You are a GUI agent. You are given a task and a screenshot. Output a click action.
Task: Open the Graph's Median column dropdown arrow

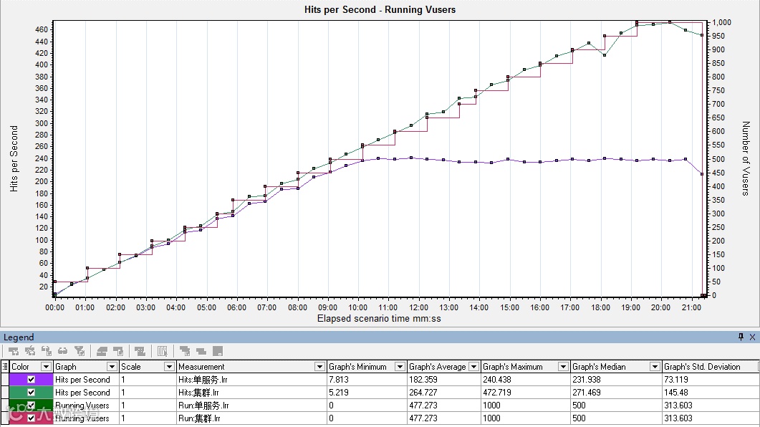tap(655, 366)
